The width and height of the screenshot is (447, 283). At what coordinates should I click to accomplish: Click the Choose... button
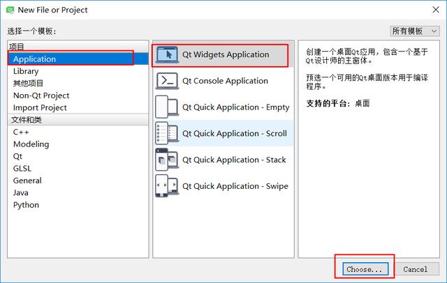(365, 269)
